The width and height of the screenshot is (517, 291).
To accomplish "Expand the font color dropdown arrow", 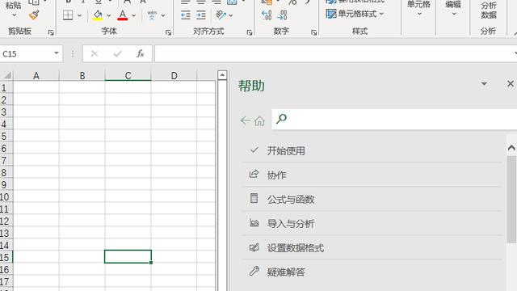I will (133, 15).
